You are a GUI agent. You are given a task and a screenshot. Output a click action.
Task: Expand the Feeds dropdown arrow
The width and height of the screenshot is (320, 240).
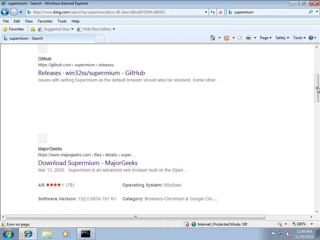pos(233,38)
